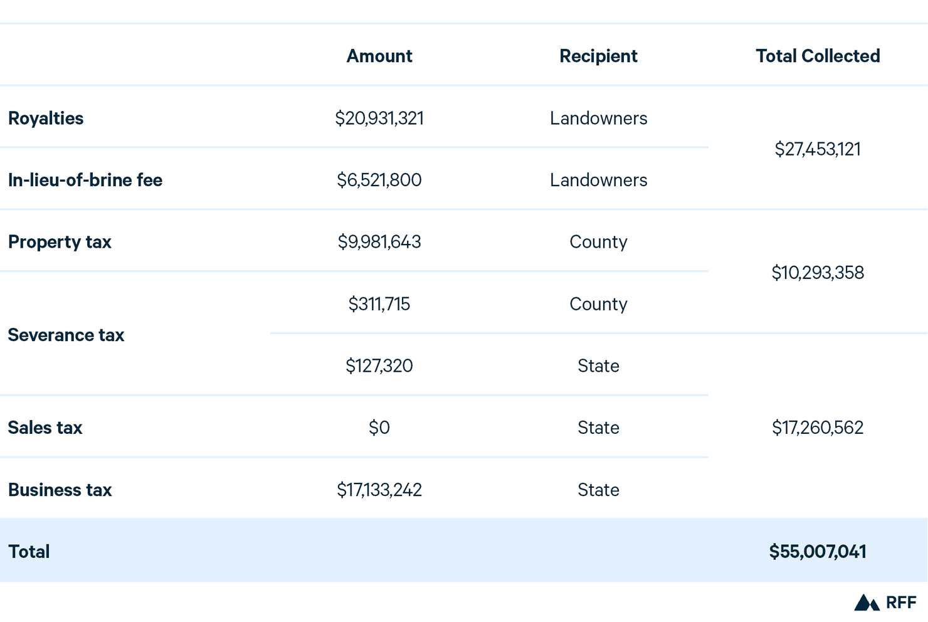928x622 pixels.
Task: Click the $17,133,242 business tax amount
Action: pyautogui.click(x=379, y=490)
